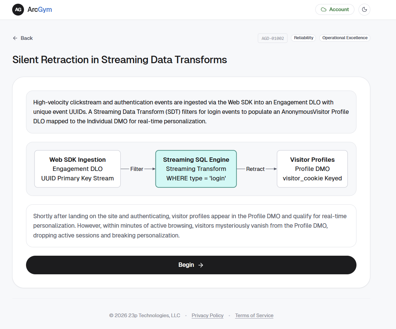Open the Privacy Policy link
The image size is (396, 329).
click(207, 315)
